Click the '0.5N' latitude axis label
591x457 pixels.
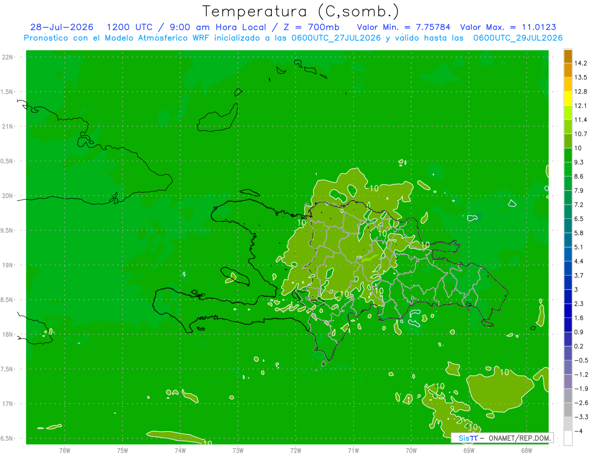click(7, 161)
